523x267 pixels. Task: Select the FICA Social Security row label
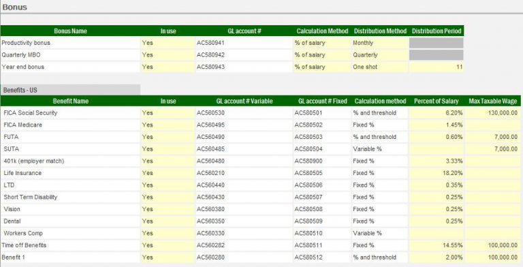click(x=31, y=113)
